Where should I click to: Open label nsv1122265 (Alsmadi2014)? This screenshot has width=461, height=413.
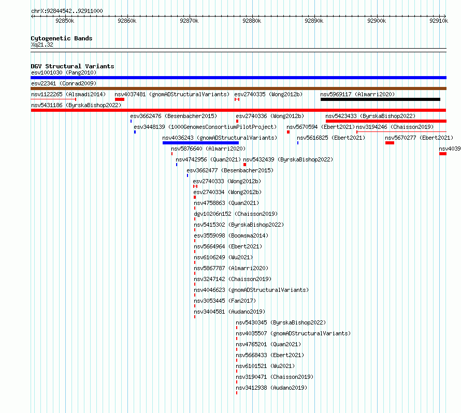click(68, 94)
